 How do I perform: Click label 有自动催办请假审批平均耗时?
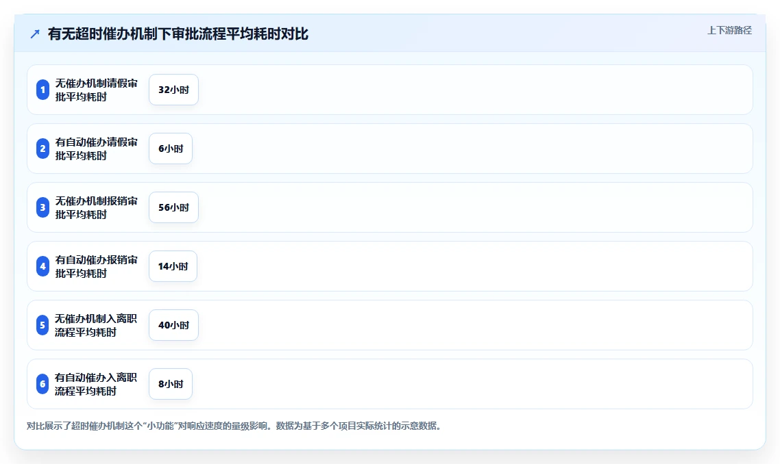click(x=96, y=149)
